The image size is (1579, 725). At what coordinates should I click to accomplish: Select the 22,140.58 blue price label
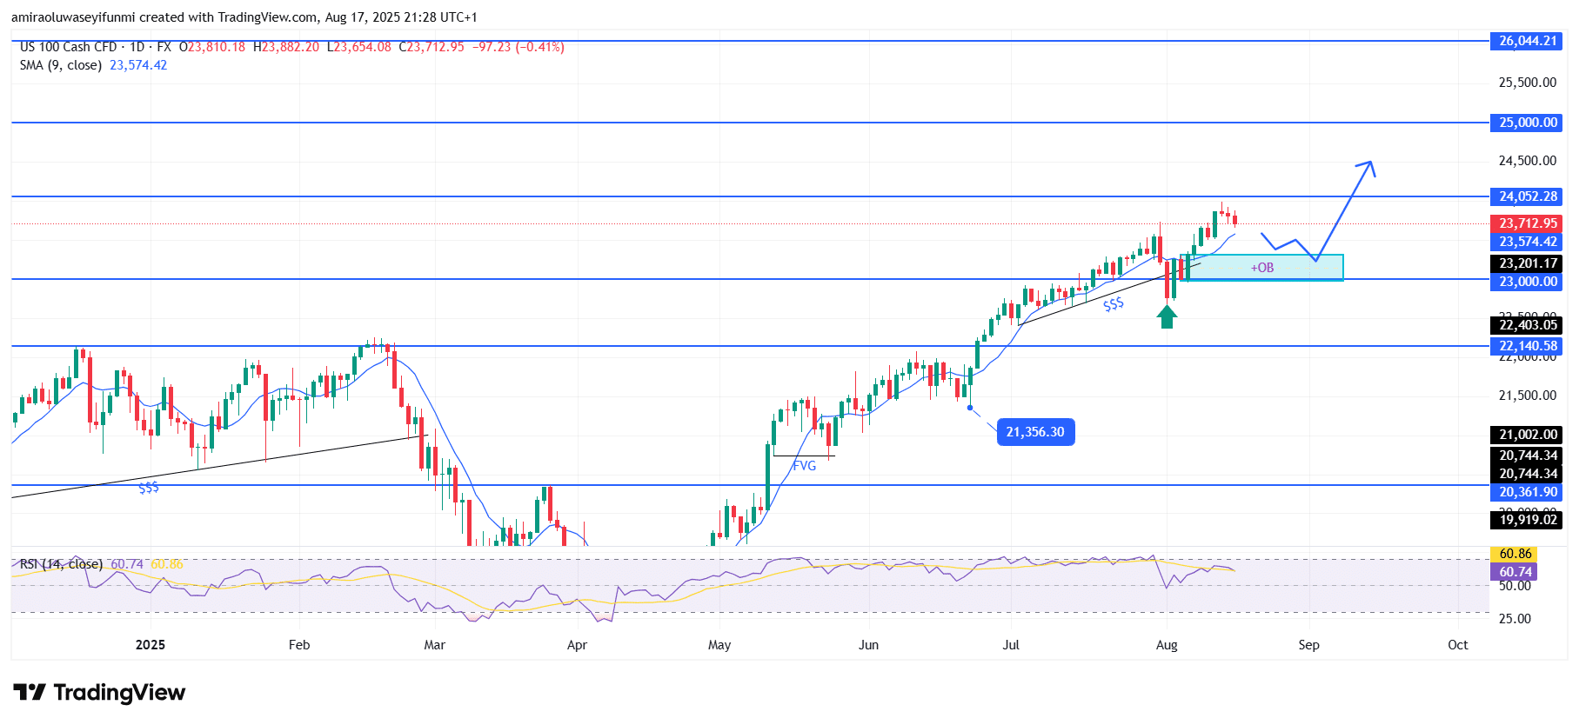pyautogui.click(x=1527, y=346)
